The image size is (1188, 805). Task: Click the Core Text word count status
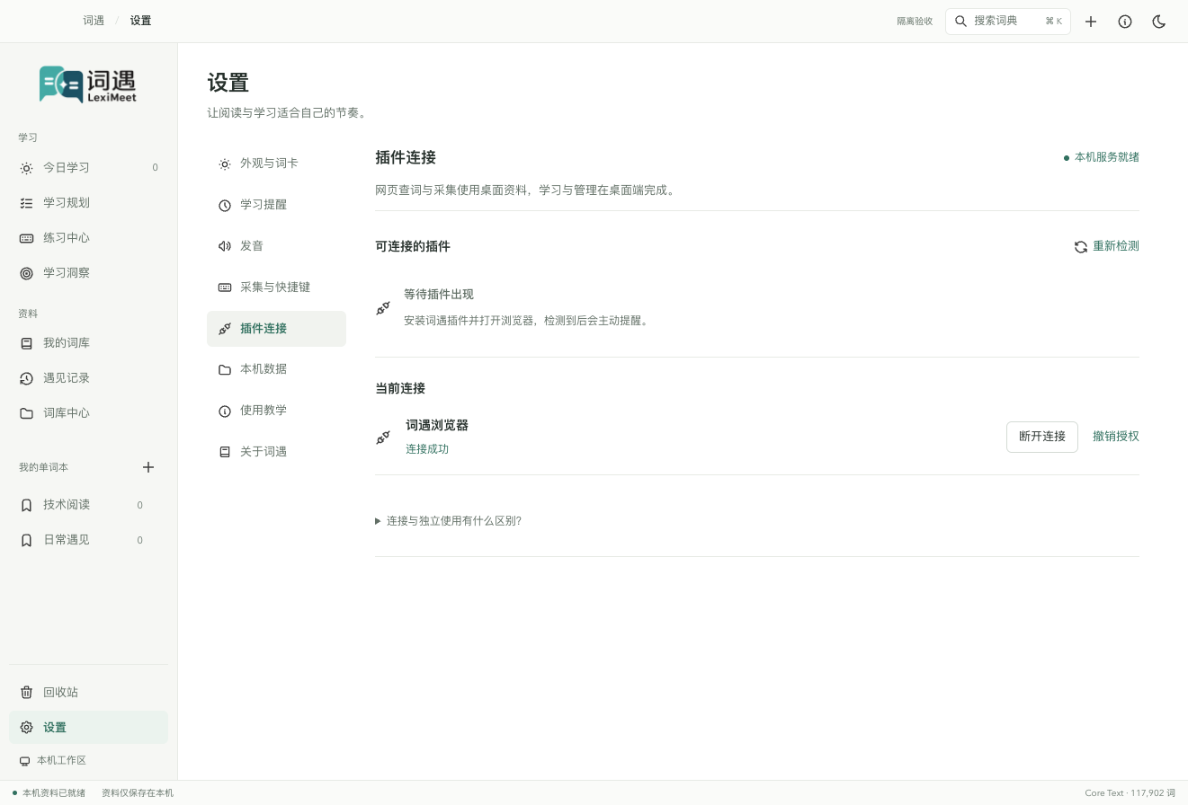[1130, 793]
